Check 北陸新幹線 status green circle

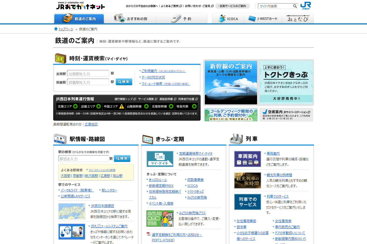(171, 106)
